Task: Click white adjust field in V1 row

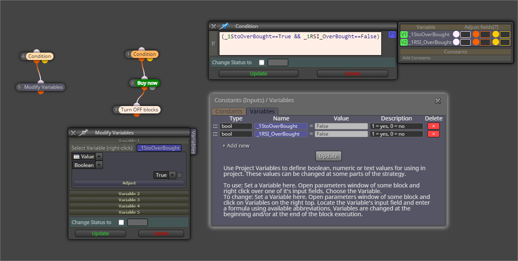Action: pos(465,35)
